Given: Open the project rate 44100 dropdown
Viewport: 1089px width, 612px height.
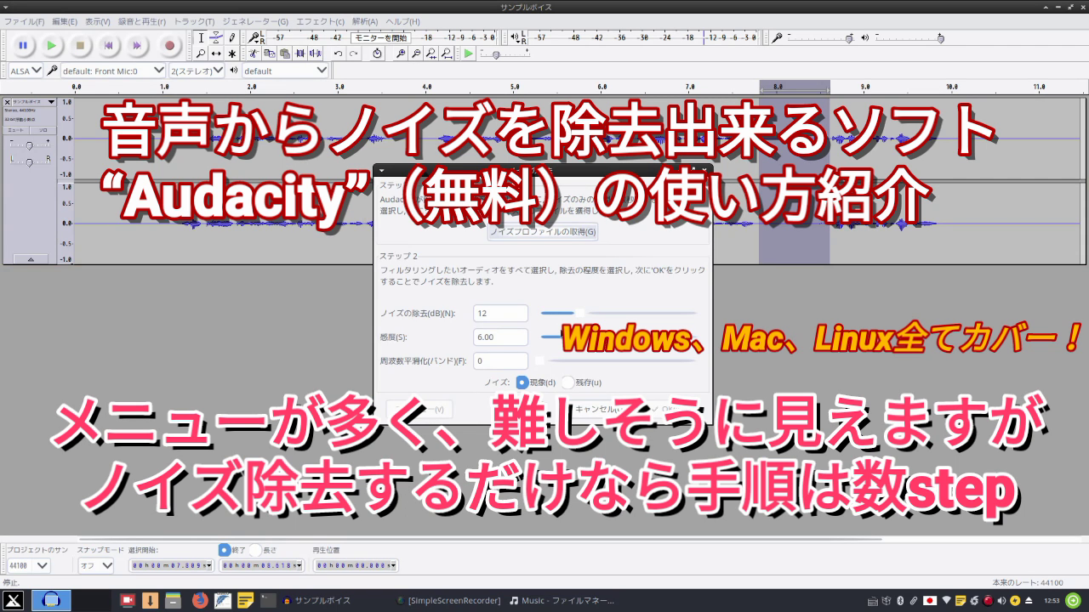Looking at the screenshot, I should [x=28, y=565].
